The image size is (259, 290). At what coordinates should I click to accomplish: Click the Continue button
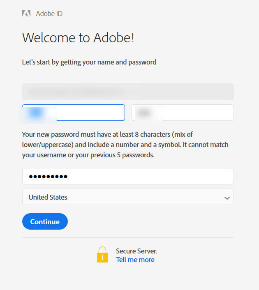click(x=45, y=221)
